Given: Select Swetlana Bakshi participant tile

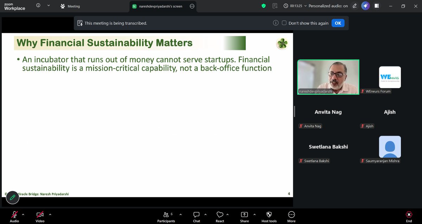Looking at the screenshot, I should tap(328, 147).
